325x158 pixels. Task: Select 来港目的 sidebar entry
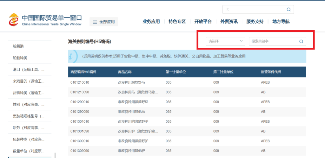point(30,81)
